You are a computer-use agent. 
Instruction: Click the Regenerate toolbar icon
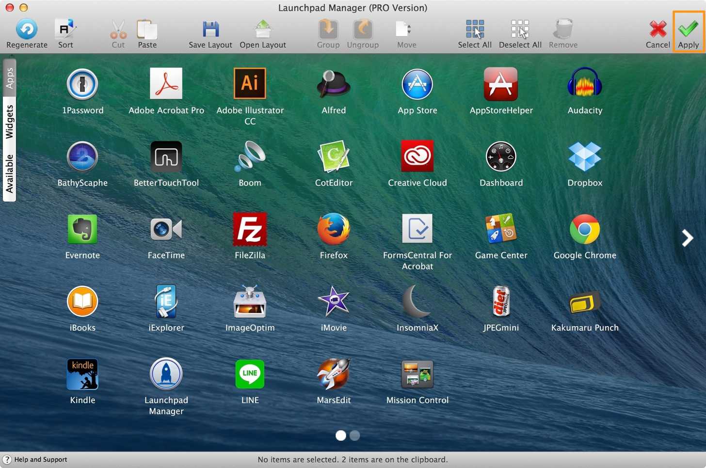[x=27, y=30]
